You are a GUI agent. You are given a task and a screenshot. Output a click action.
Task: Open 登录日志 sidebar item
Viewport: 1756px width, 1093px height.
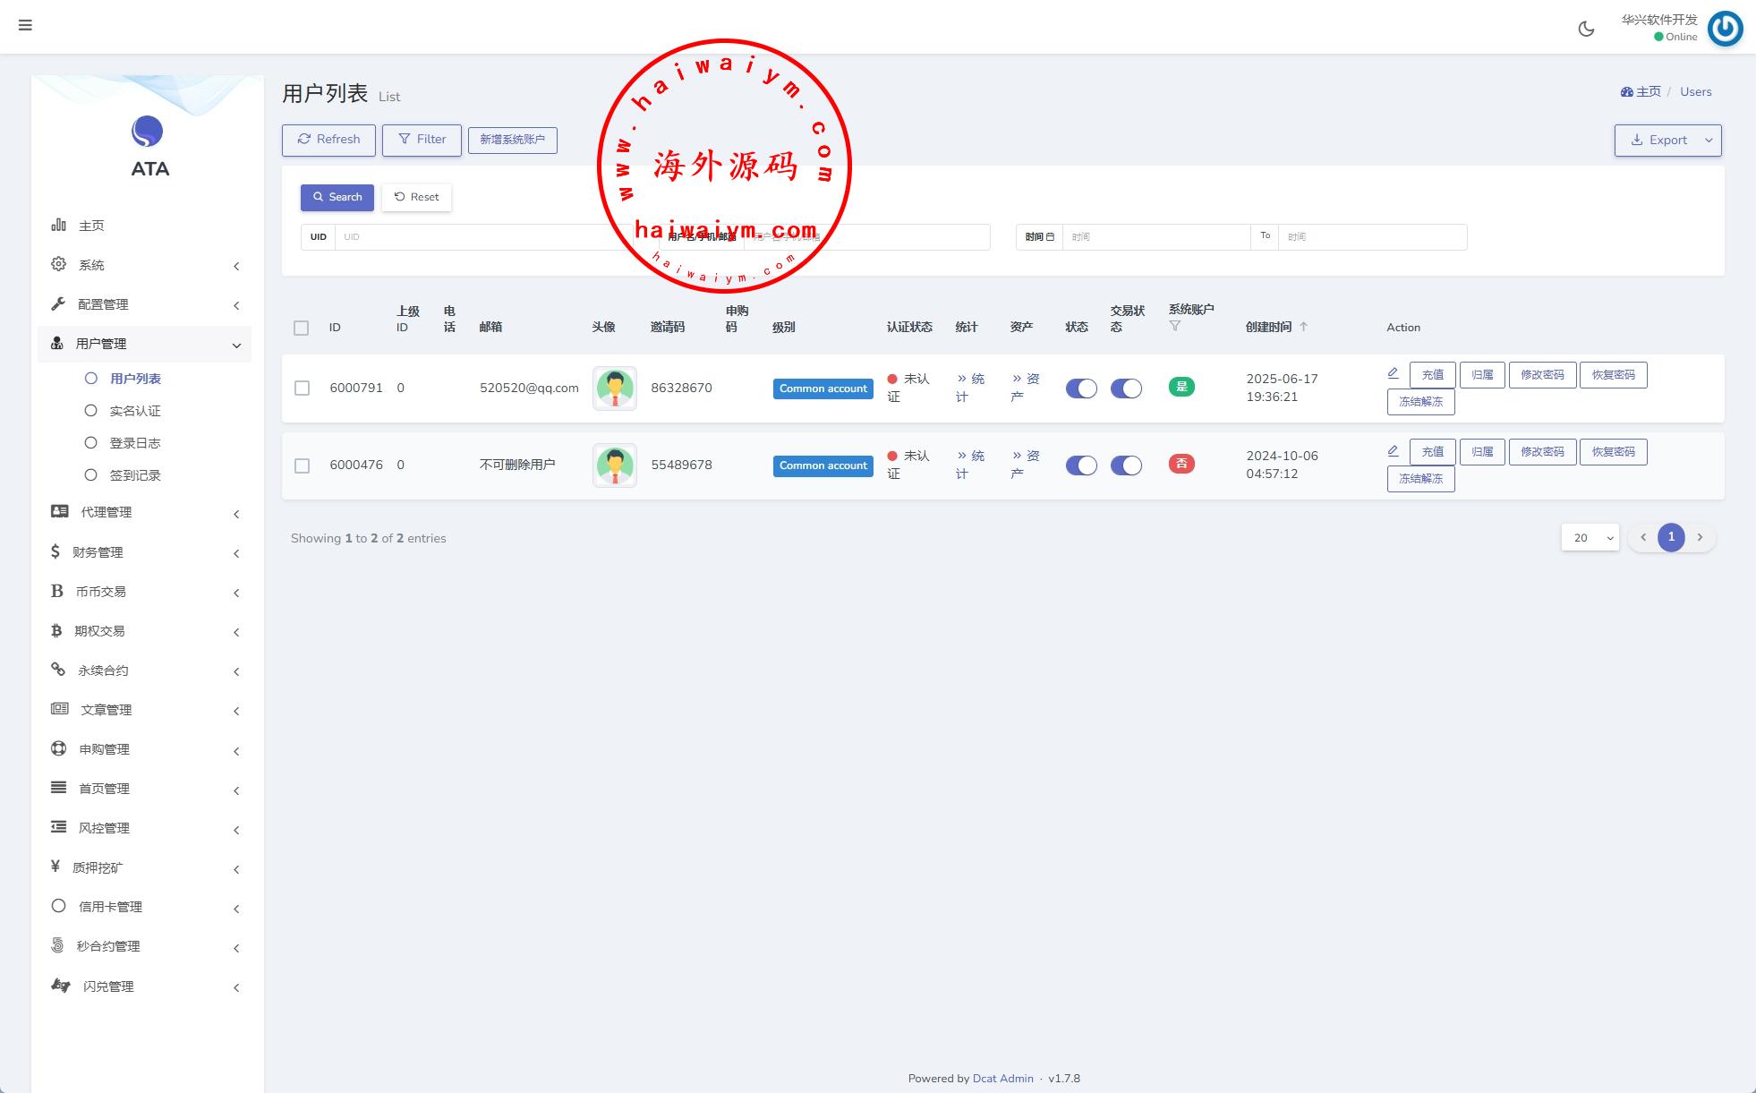coord(134,443)
